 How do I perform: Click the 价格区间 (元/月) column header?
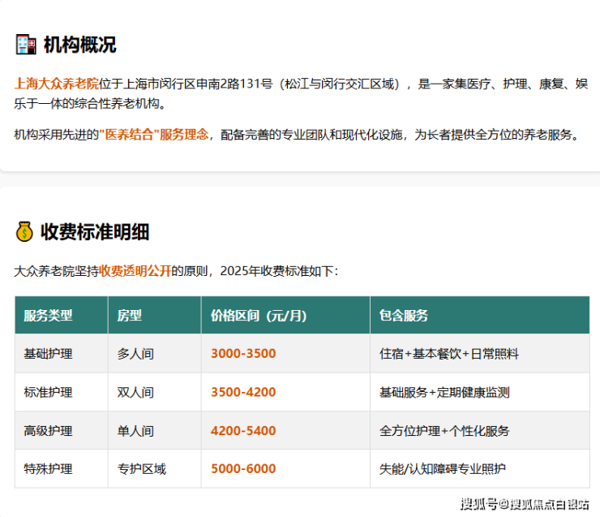pyautogui.click(x=259, y=315)
